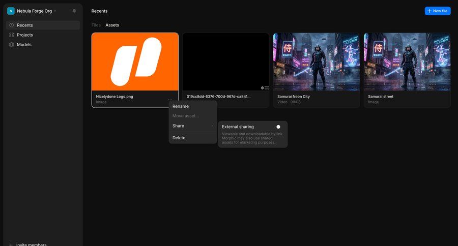
Task: Open the Nicelydone Logo.png thumbnail
Action: (135, 61)
